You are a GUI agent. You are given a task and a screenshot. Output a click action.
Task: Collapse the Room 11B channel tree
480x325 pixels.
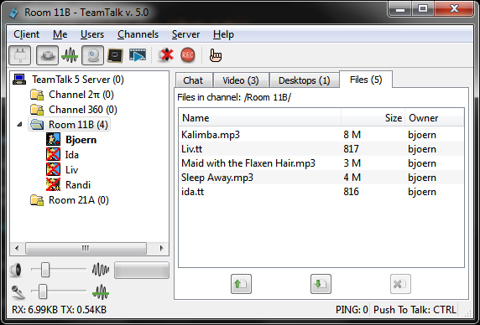19,124
